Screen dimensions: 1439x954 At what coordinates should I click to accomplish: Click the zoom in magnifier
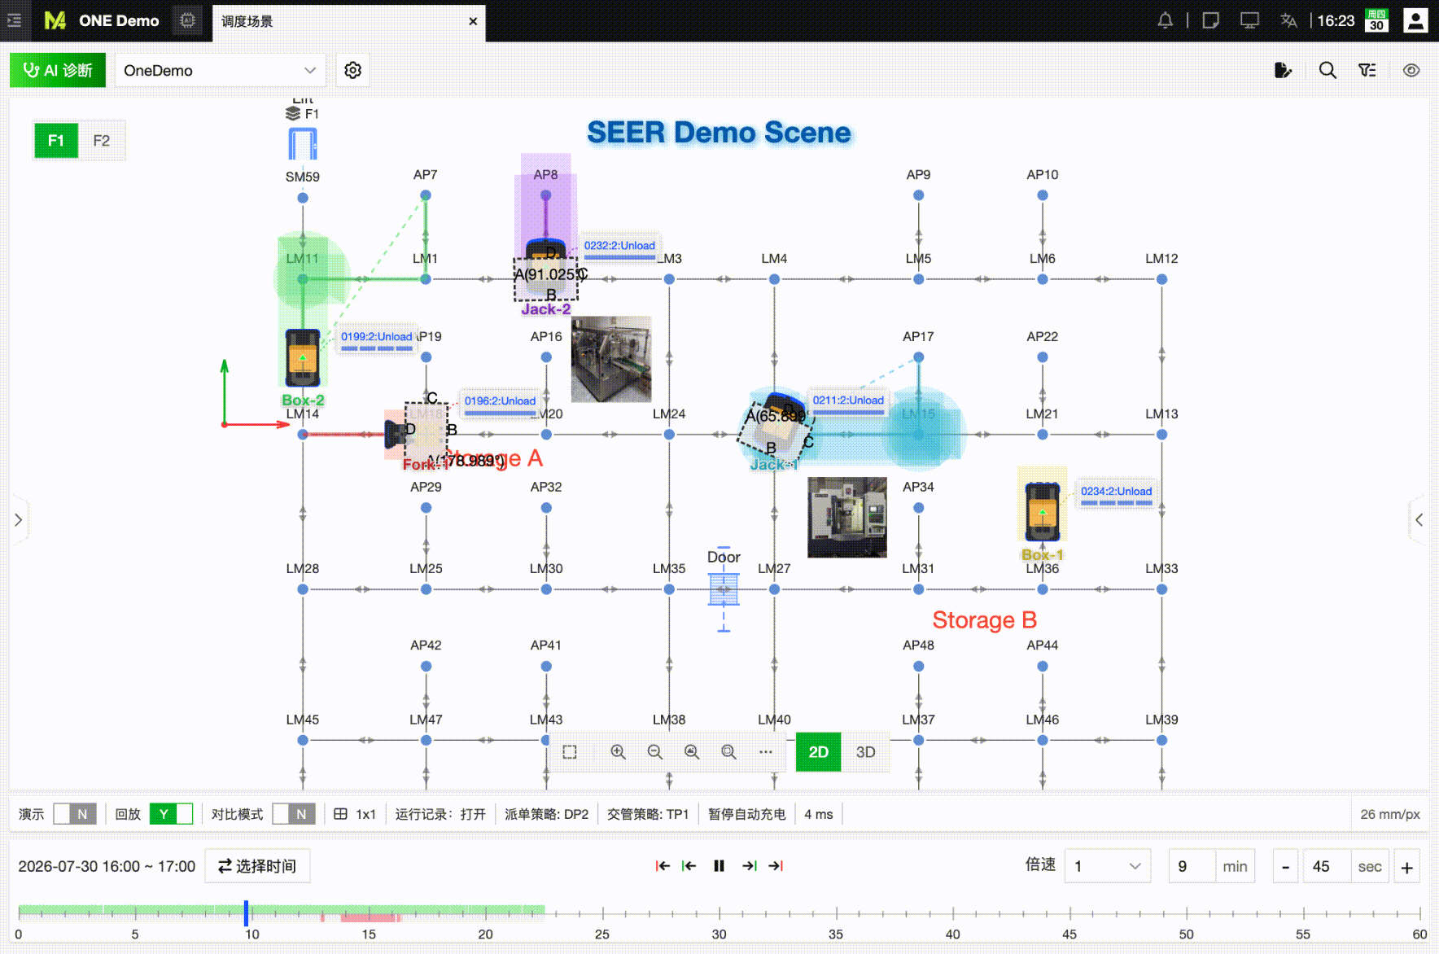(618, 752)
